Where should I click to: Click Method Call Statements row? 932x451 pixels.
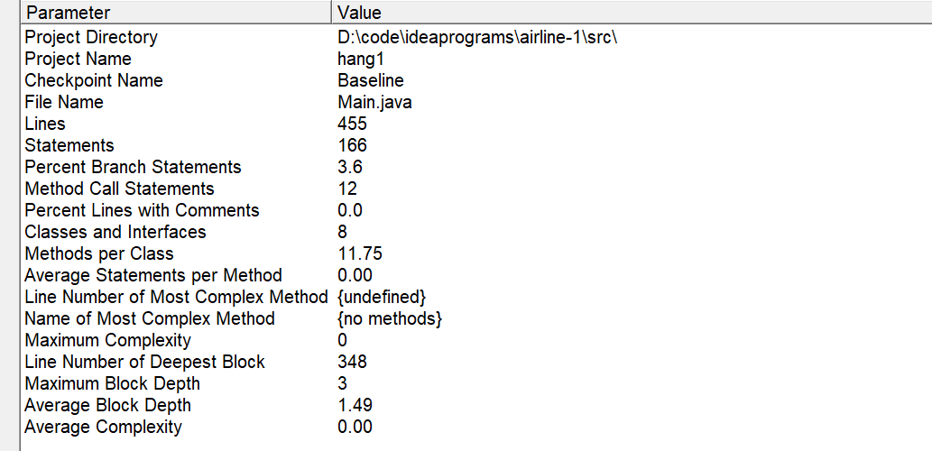(476, 189)
